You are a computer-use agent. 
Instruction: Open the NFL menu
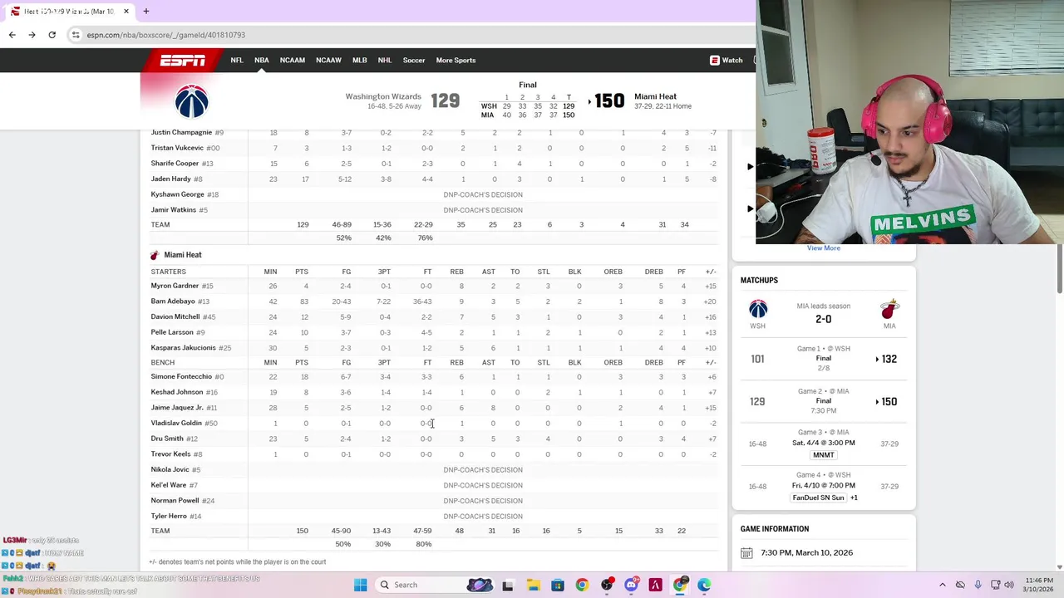pyautogui.click(x=237, y=61)
